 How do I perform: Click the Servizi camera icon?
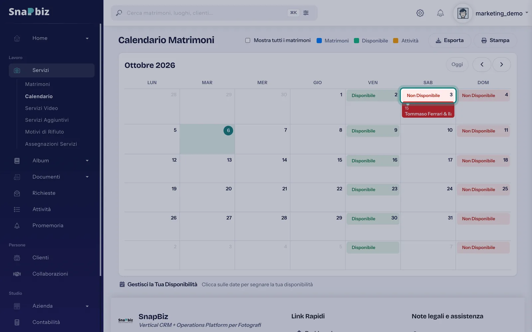tap(17, 70)
